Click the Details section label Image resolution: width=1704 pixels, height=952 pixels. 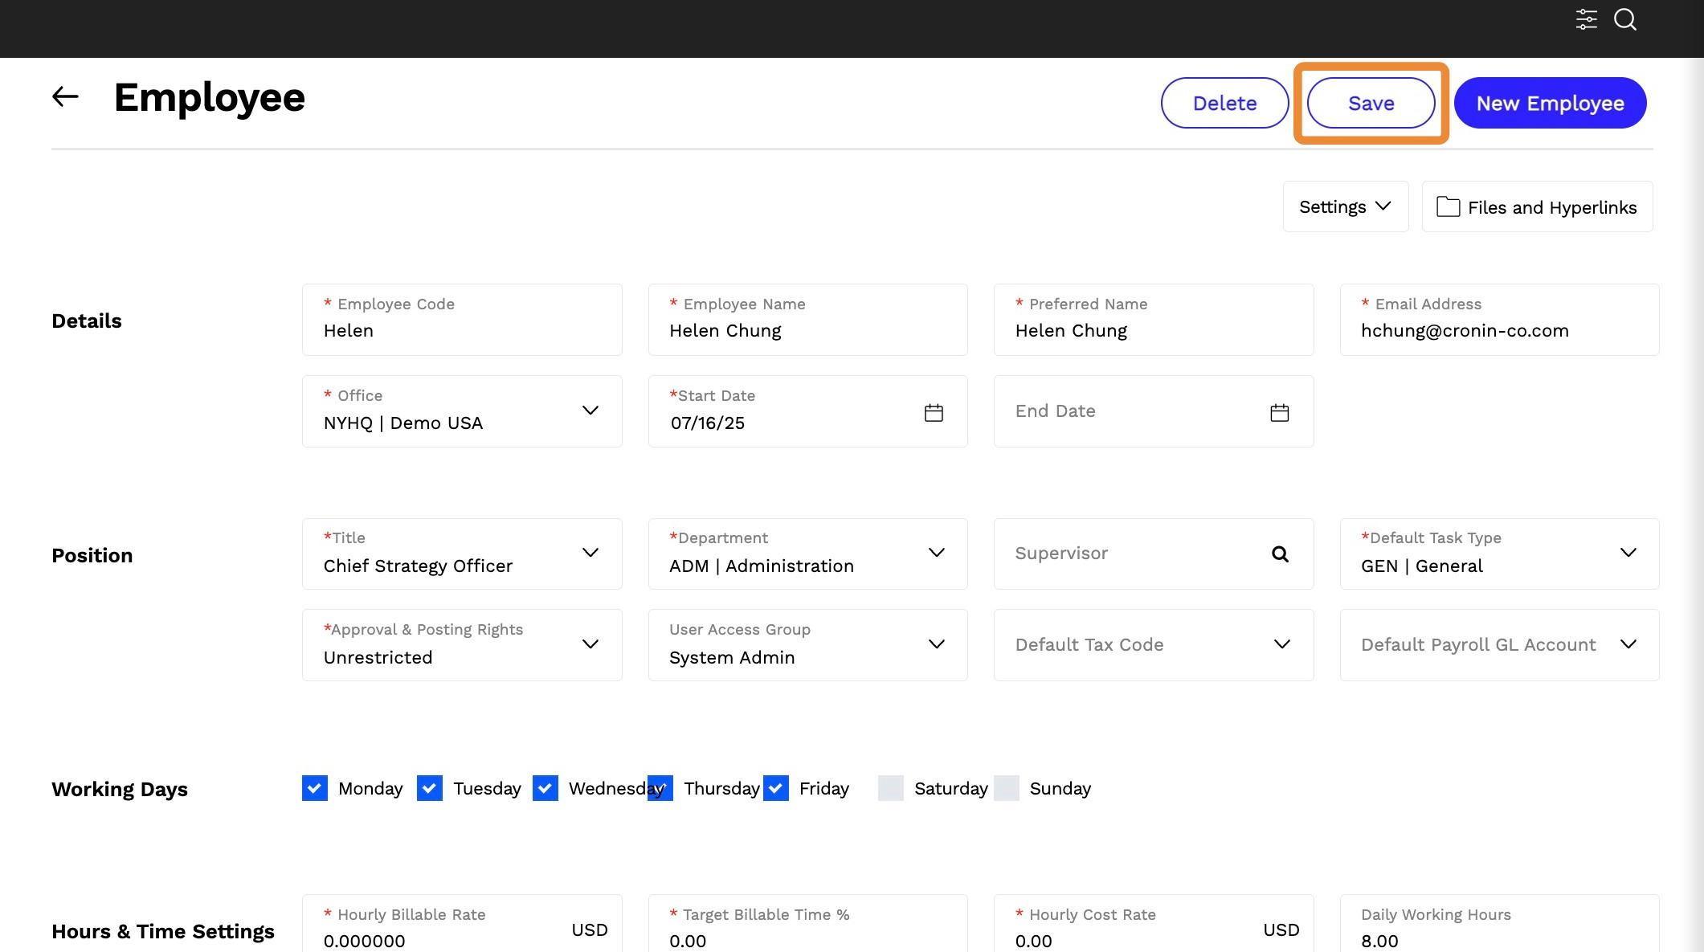(87, 321)
